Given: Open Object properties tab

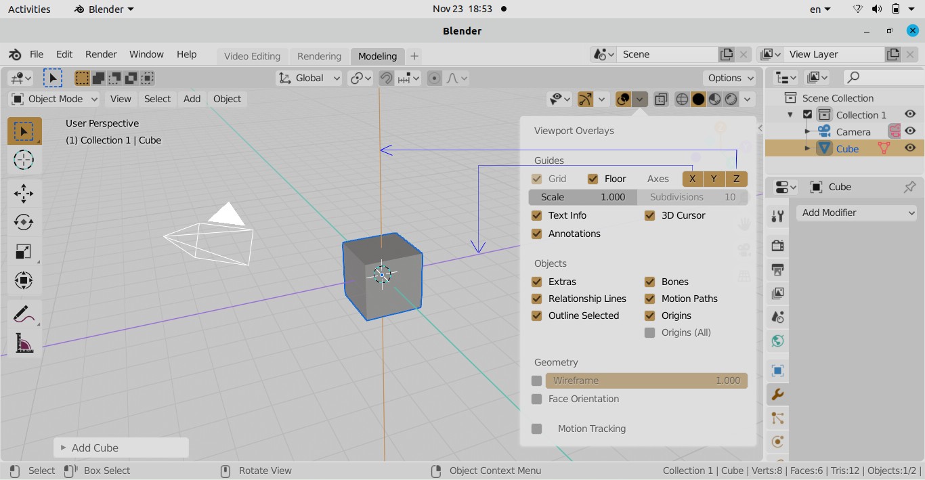Looking at the screenshot, I should point(777,370).
